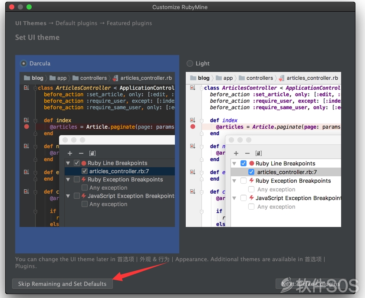Toggle Ruby Line Breakpoints checkbox in Darcula preview

coord(77,163)
